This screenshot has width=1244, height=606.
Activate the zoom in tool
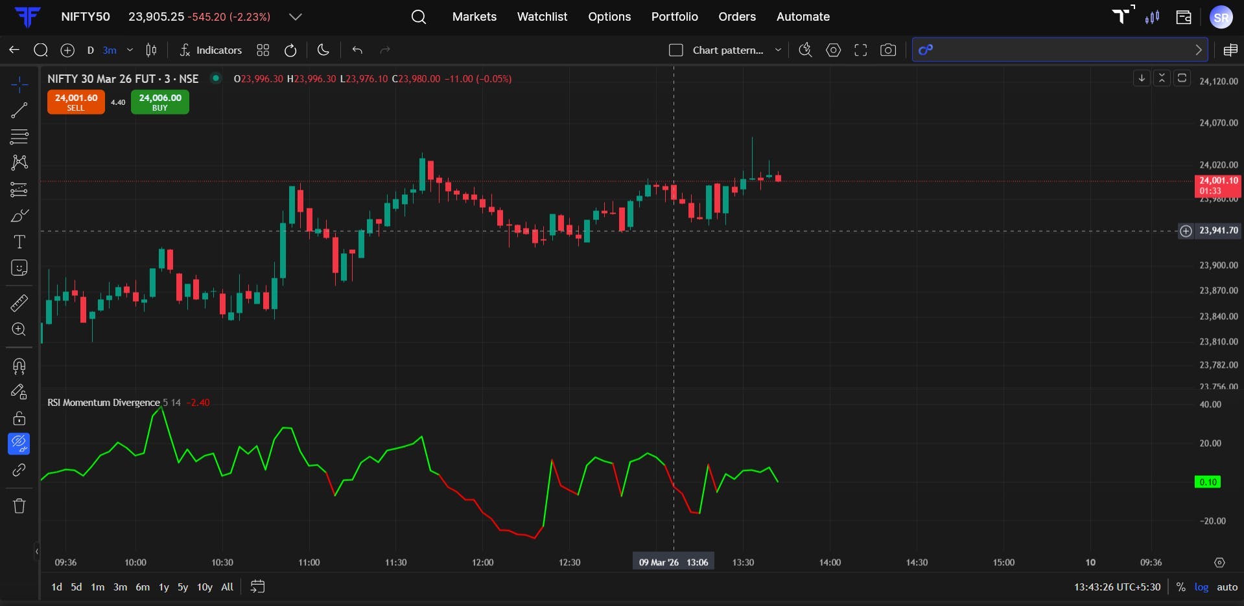point(19,330)
